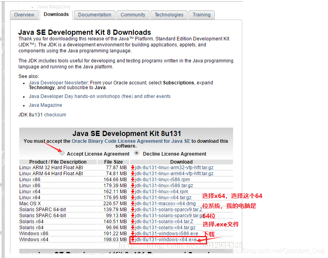
Task: Open the Technologies tab
Action: click(169, 15)
